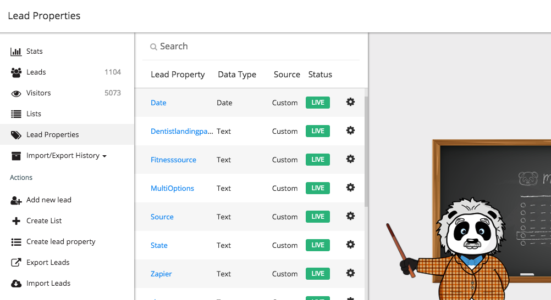The width and height of the screenshot is (551, 300).
Task: Click the Export Leads arrow icon
Action: point(16,263)
